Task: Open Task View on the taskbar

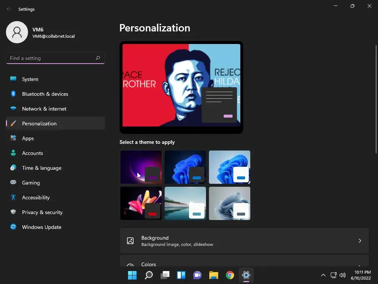Action: (165, 275)
